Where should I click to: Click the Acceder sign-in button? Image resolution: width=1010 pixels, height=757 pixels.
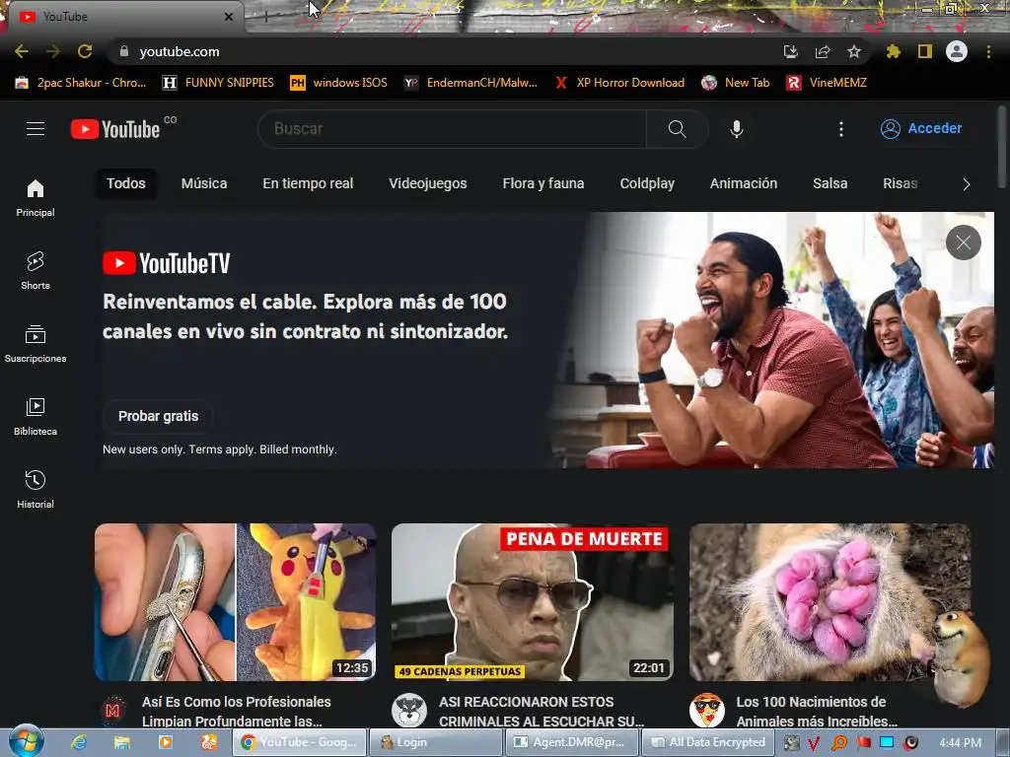(x=921, y=129)
